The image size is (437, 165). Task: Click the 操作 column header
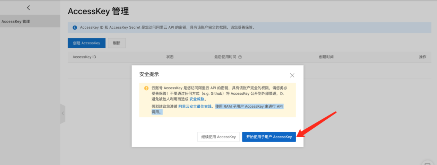coord(422,57)
